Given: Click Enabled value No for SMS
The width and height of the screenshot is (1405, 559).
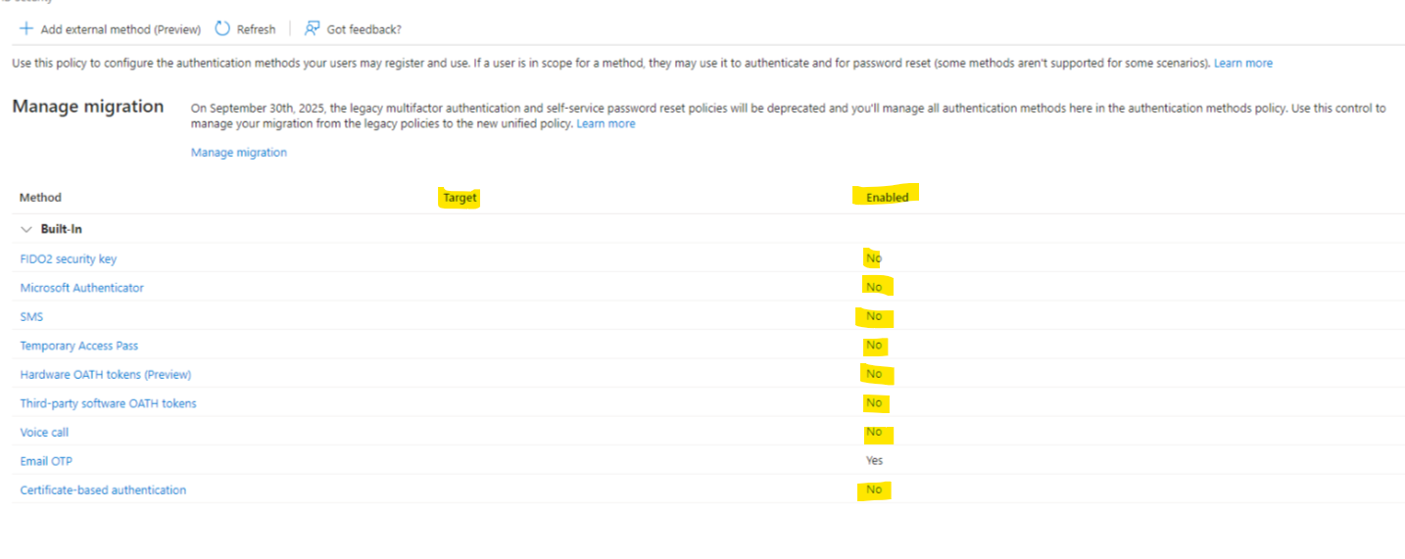Looking at the screenshot, I should click(874, 317).
